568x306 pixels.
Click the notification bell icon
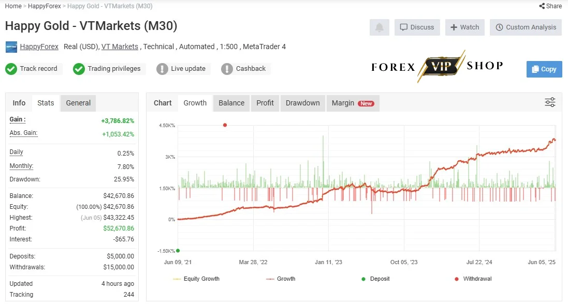(379, 27)
